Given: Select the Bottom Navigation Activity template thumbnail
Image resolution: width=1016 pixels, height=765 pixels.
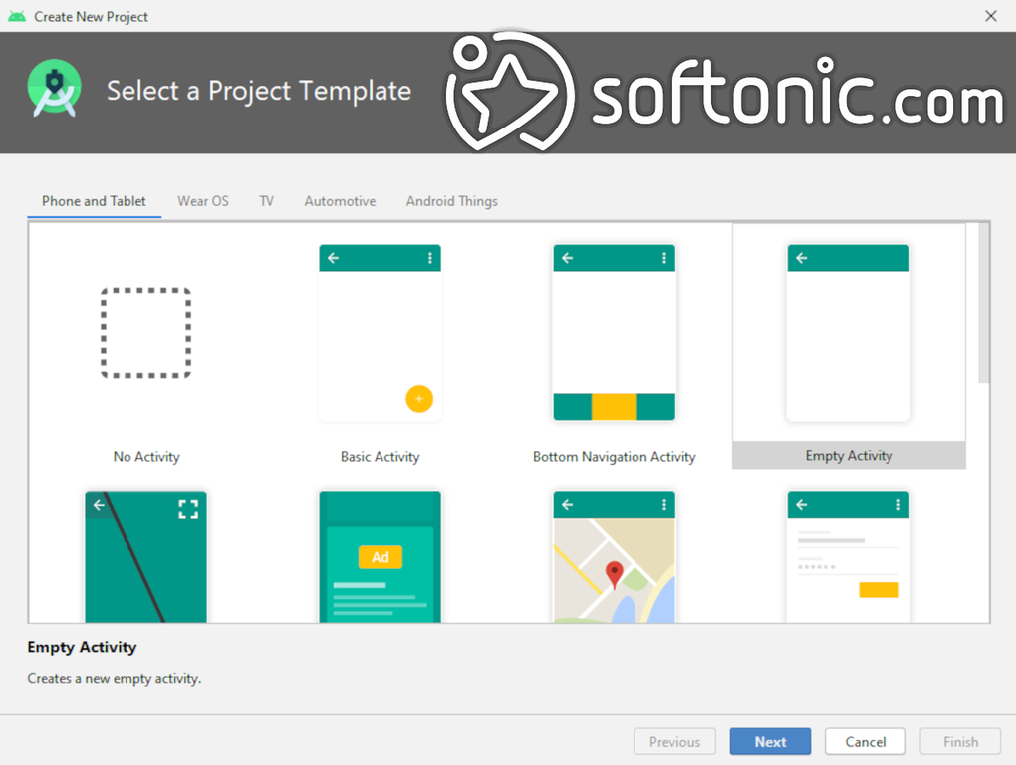Looking at the screenshot, I should [615, 333].
